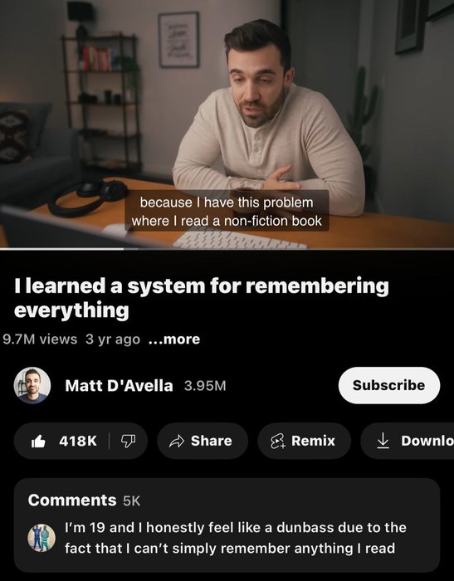Viewport: 454px width, 581px height.
Task: Tap the 9.7M views metadata
Action: 40,339
